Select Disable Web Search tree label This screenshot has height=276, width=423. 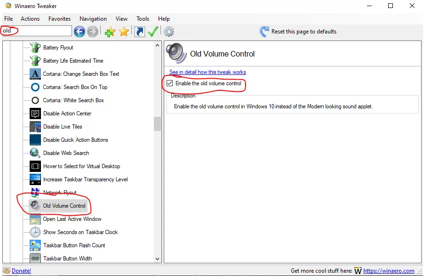(x=66, y=153)
